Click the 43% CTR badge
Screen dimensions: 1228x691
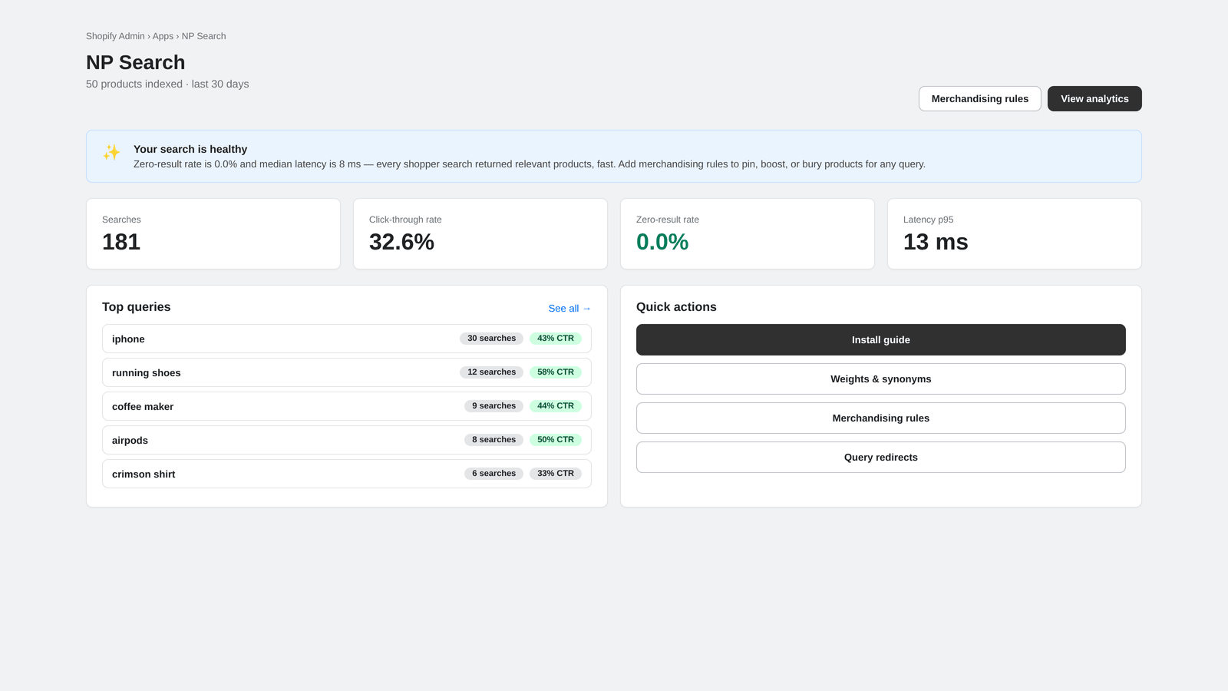tap(556, 339)
